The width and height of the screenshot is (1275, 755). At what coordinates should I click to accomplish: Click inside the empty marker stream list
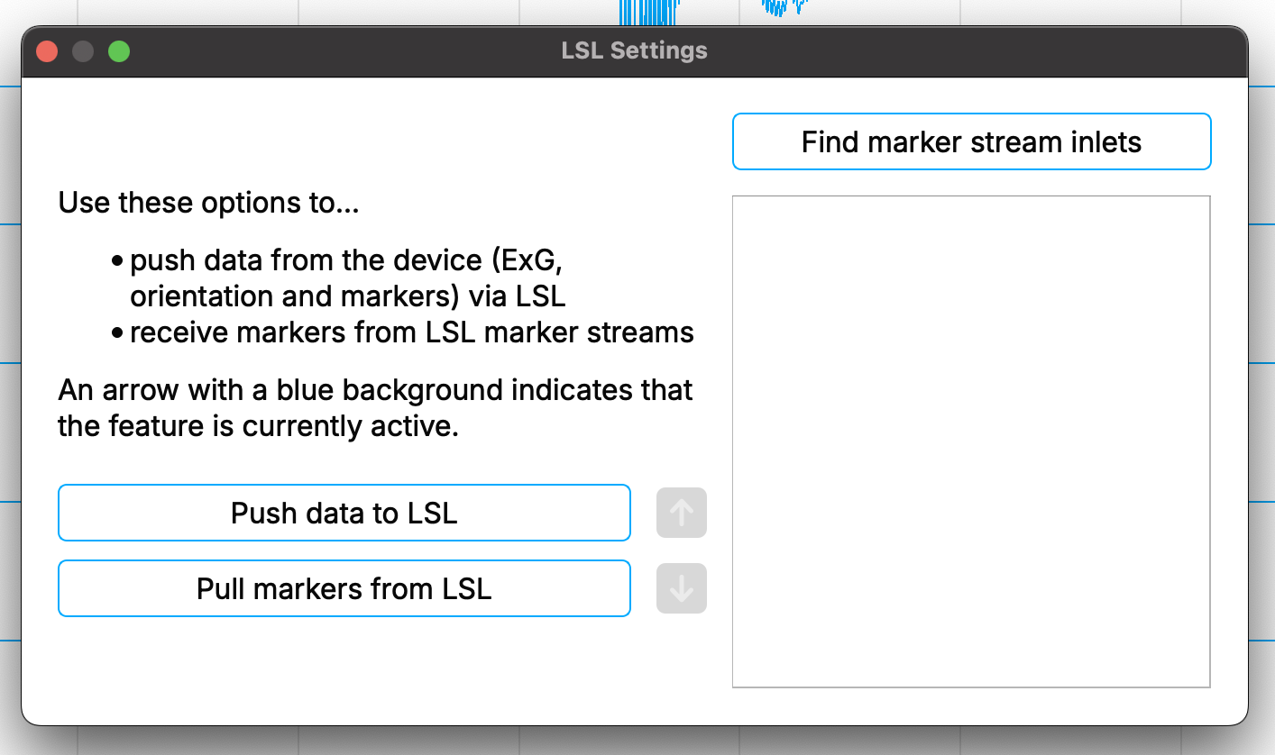pyautogui.click(x=970, y=441)
